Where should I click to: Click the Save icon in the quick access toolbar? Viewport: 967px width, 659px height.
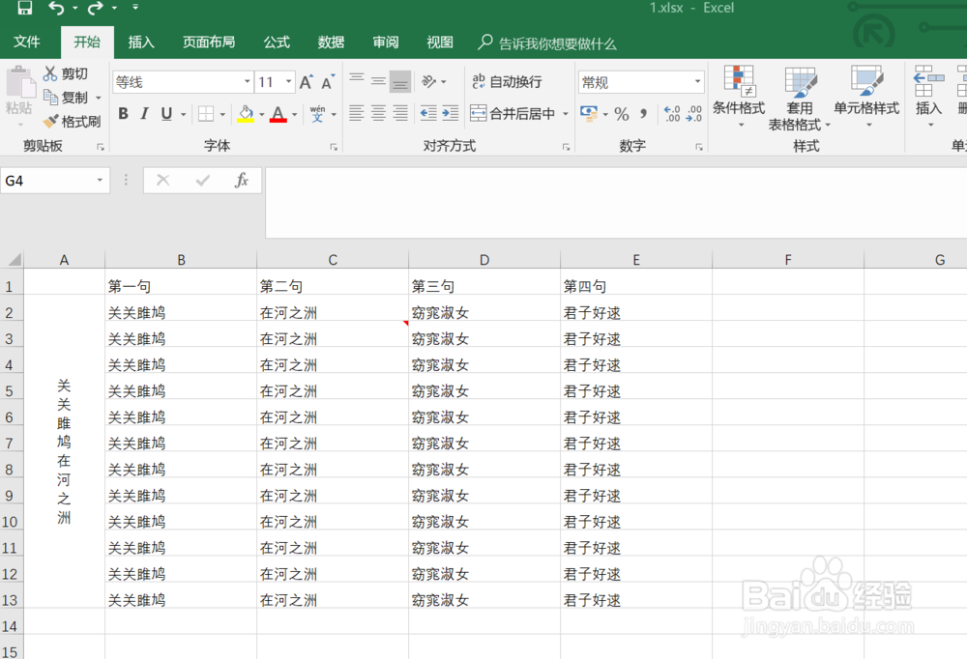pyautogui.click(x=25, y=8)
